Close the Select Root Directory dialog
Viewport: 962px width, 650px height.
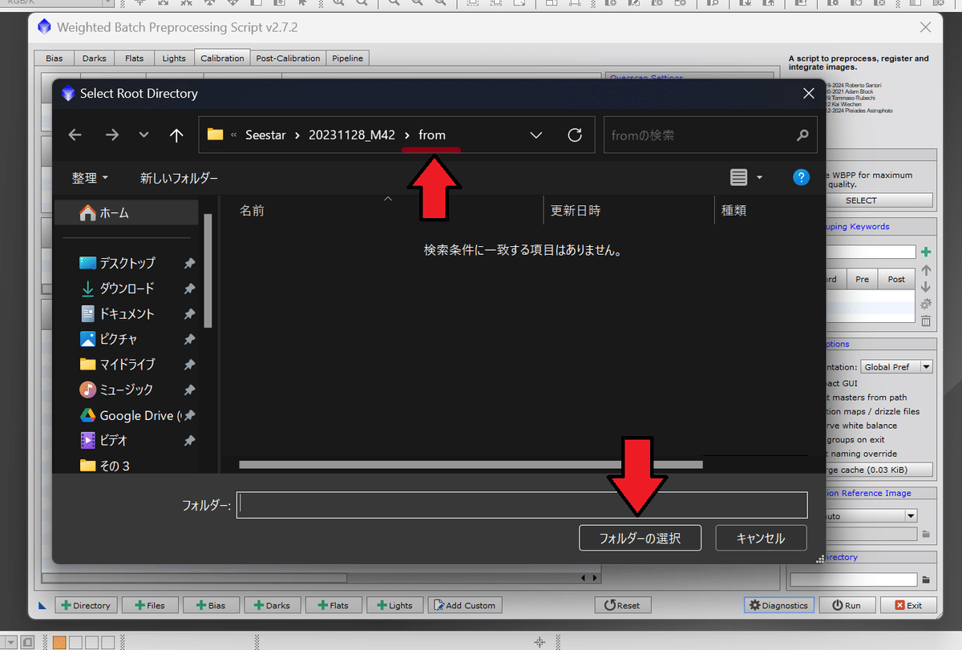[808, 94]
